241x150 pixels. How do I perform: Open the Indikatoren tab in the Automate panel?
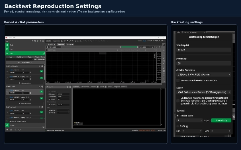tap(20, 57)
